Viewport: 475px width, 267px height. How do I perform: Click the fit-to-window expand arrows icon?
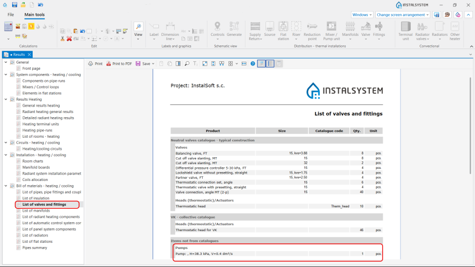click(205, 63)
